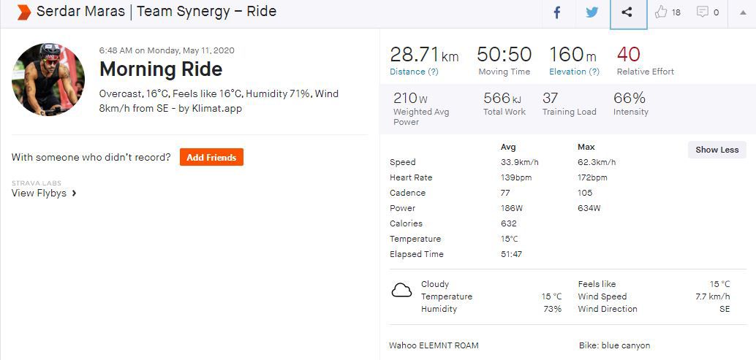Open the View Flybys link
The image size is (756, 360).
tap(39, 194)
